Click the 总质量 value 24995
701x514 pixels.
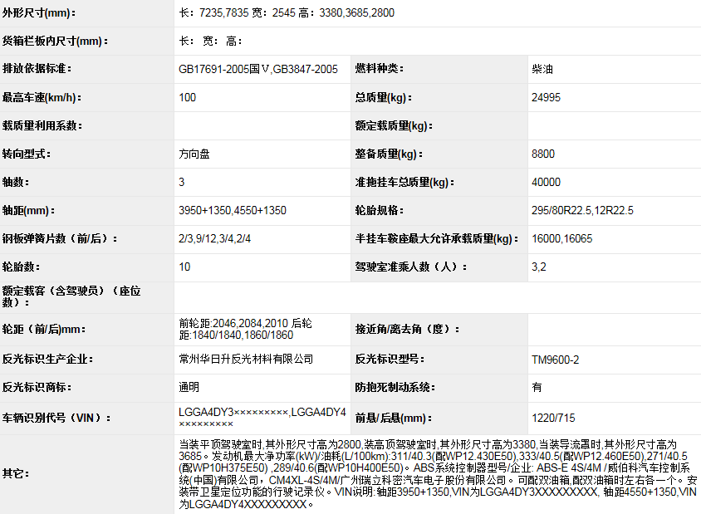click(546, 97)
